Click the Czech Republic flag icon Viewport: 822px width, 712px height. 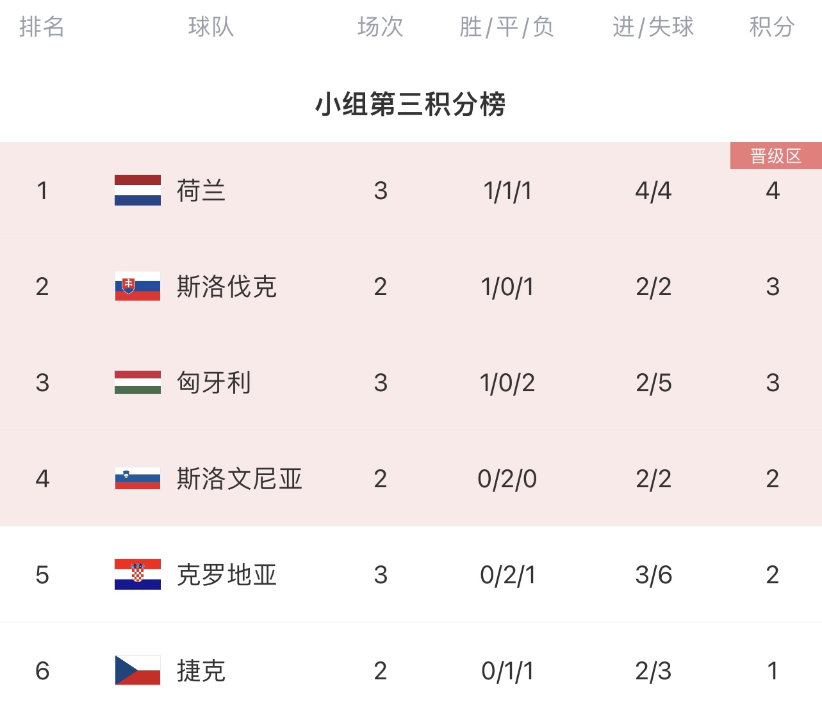[138, 670]
